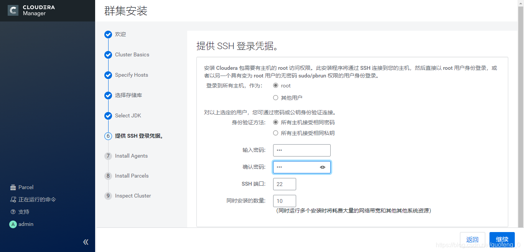Click the 登录到所有主机，作为 label
Image resolution: width=524 pixels, height=252 pixels.
234,86
